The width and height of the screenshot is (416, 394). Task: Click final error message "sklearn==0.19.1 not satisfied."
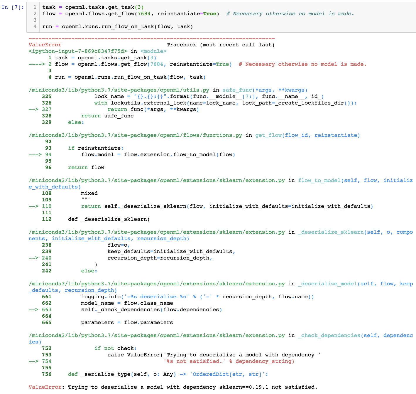pyautogui.click(x=268, y=387)
